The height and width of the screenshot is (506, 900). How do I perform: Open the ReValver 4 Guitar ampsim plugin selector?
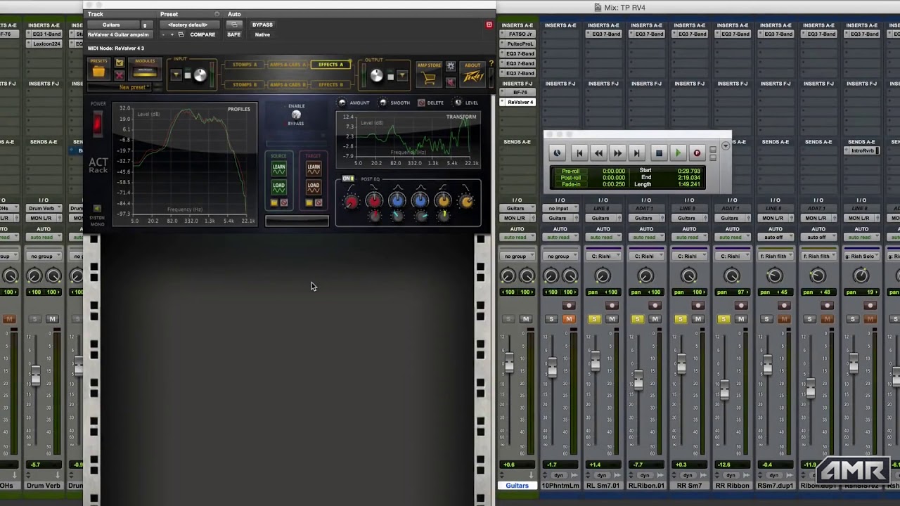point(119,34)
